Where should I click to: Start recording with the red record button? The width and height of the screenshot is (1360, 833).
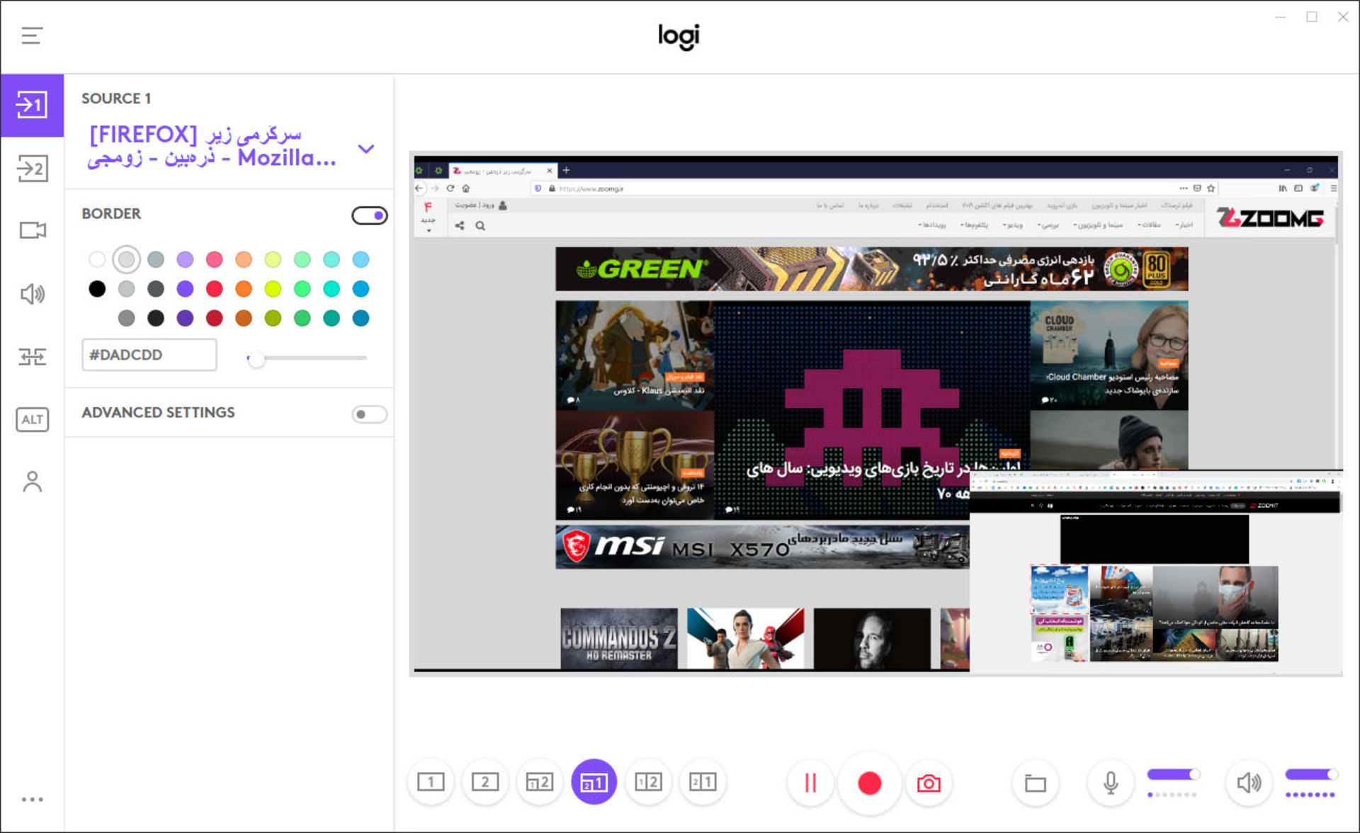869,783
